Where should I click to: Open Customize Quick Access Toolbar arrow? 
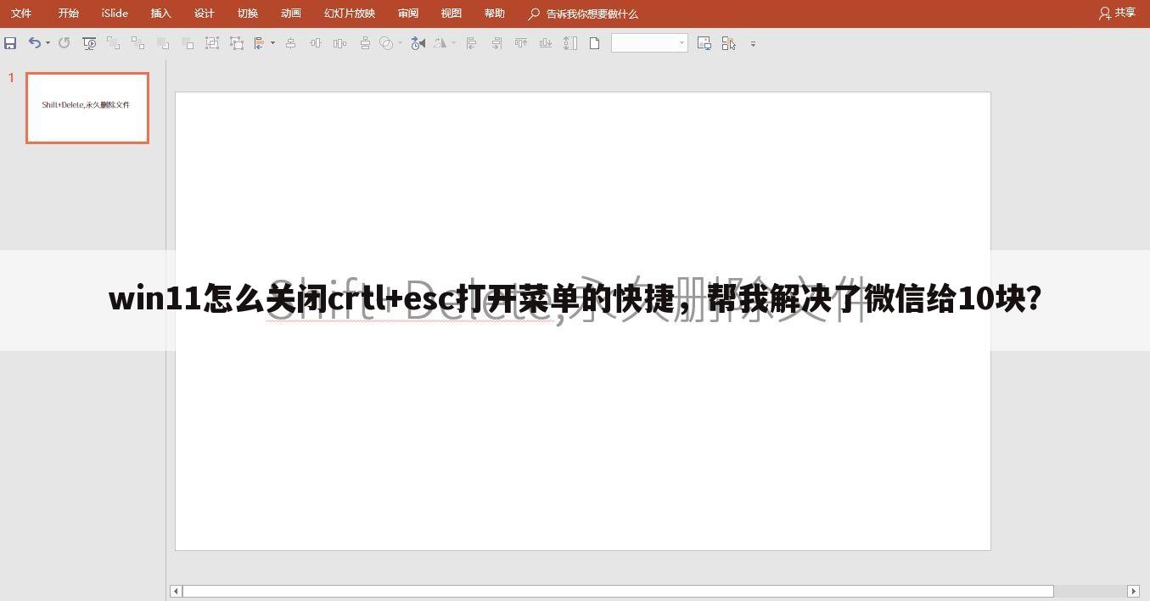tap(753, 43)
